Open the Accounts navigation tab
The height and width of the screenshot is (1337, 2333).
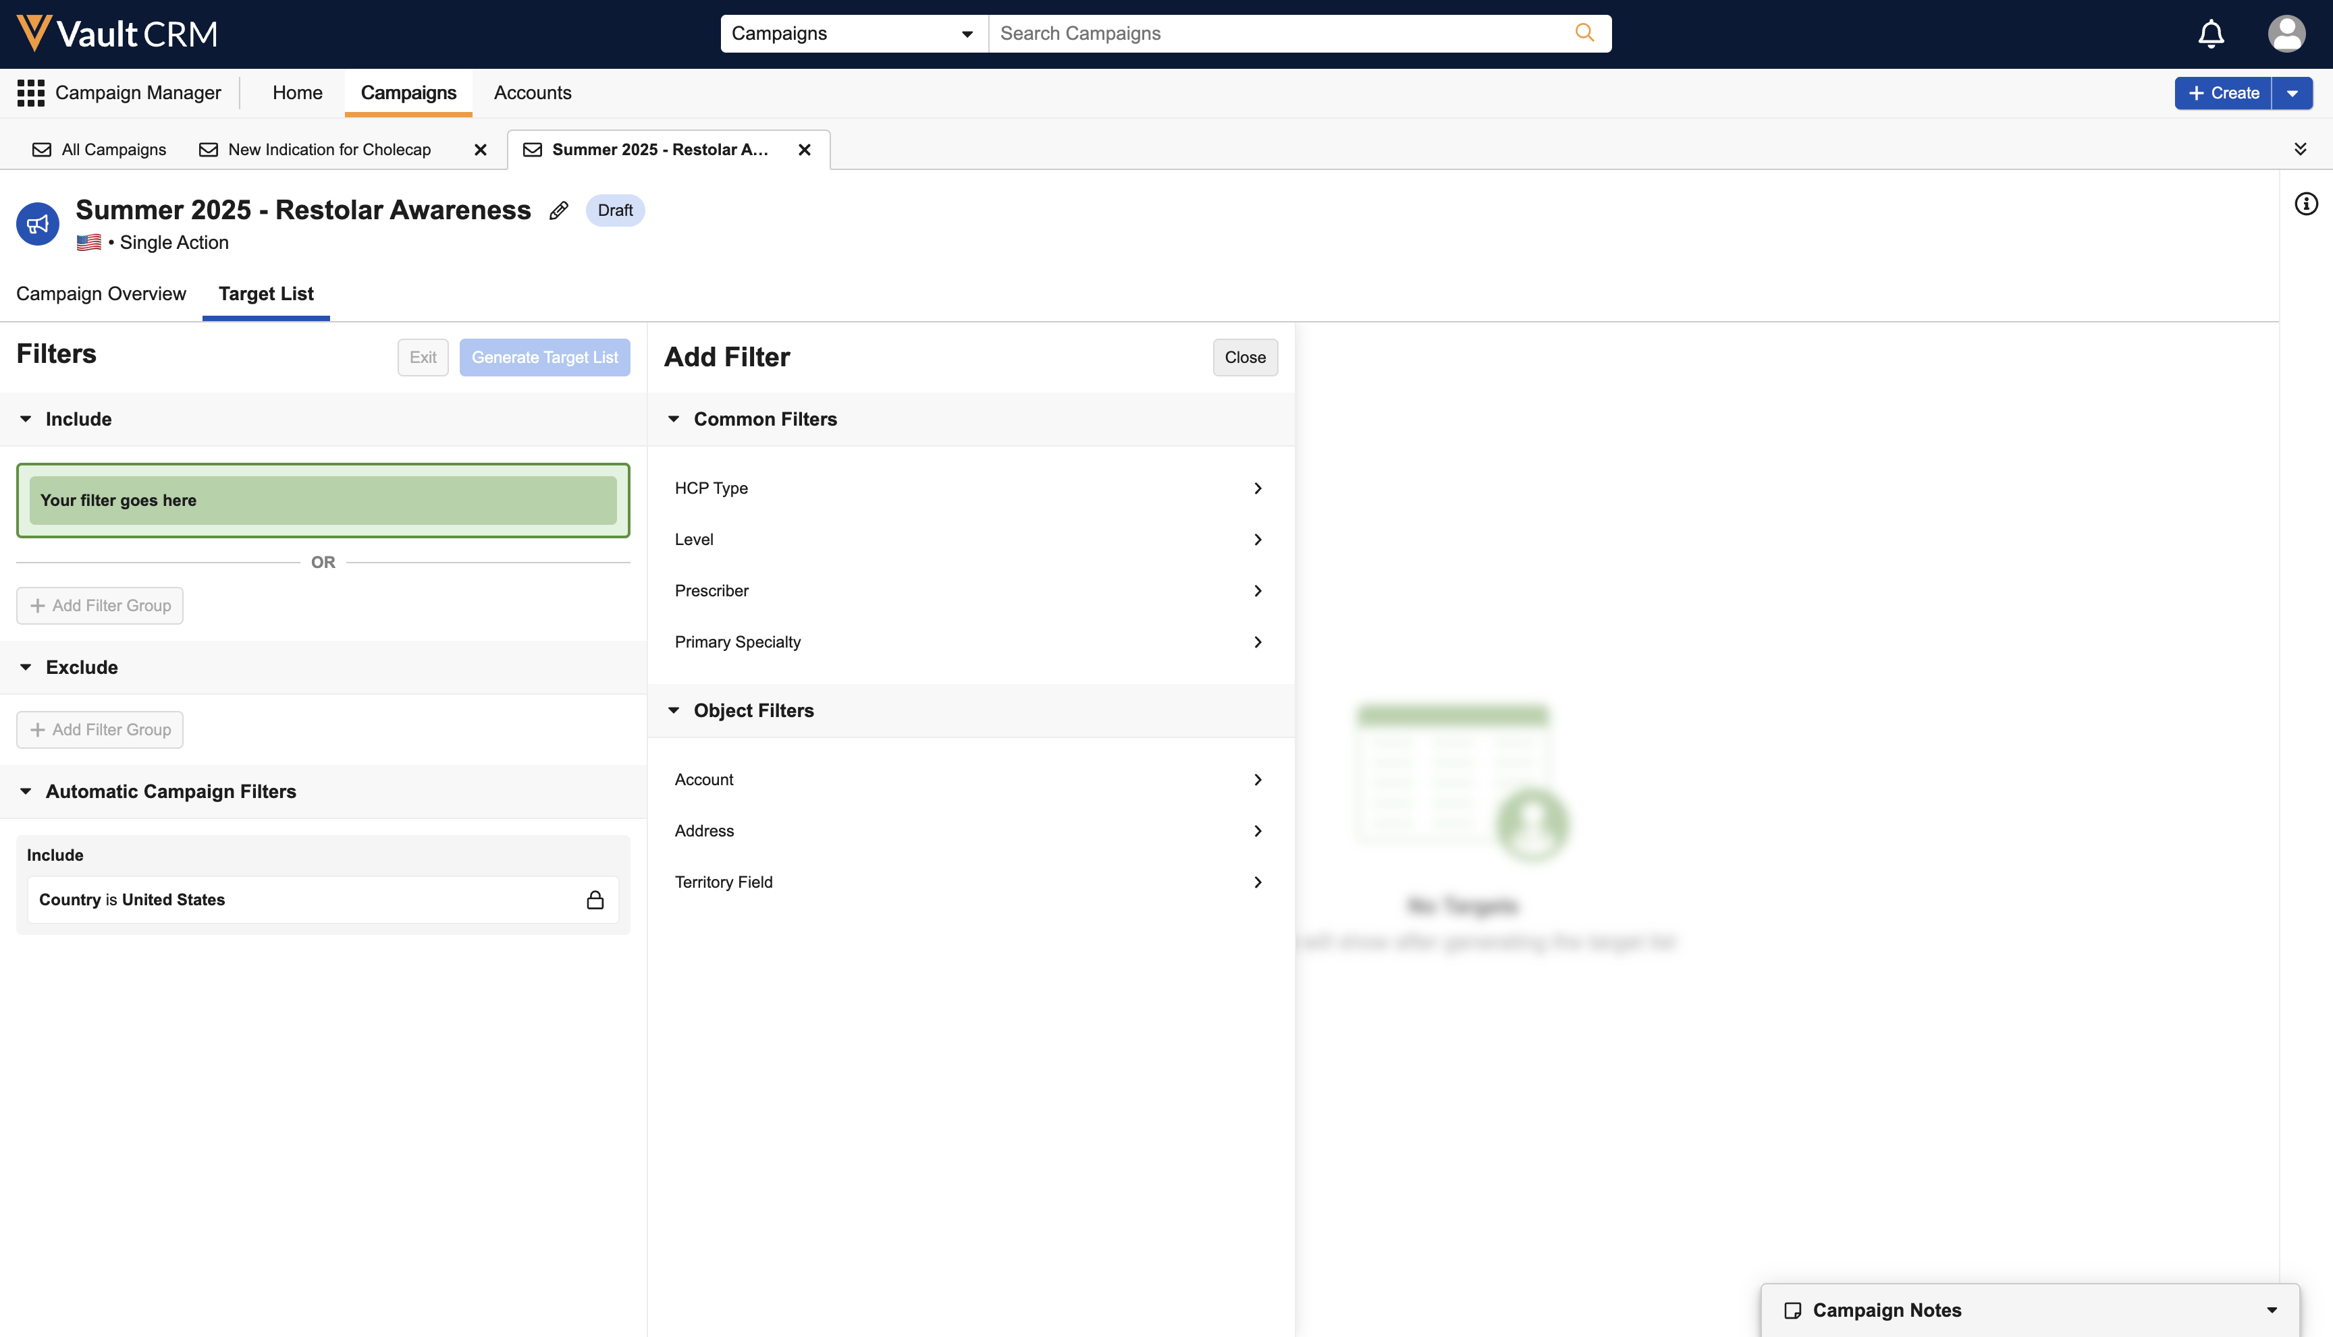(x=532, y=92)
